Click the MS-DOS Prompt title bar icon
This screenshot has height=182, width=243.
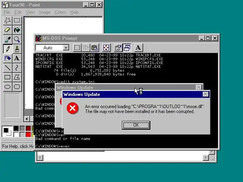[x=39, y=38]
